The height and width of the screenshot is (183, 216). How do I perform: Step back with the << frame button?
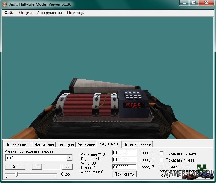tap(37, 167)
